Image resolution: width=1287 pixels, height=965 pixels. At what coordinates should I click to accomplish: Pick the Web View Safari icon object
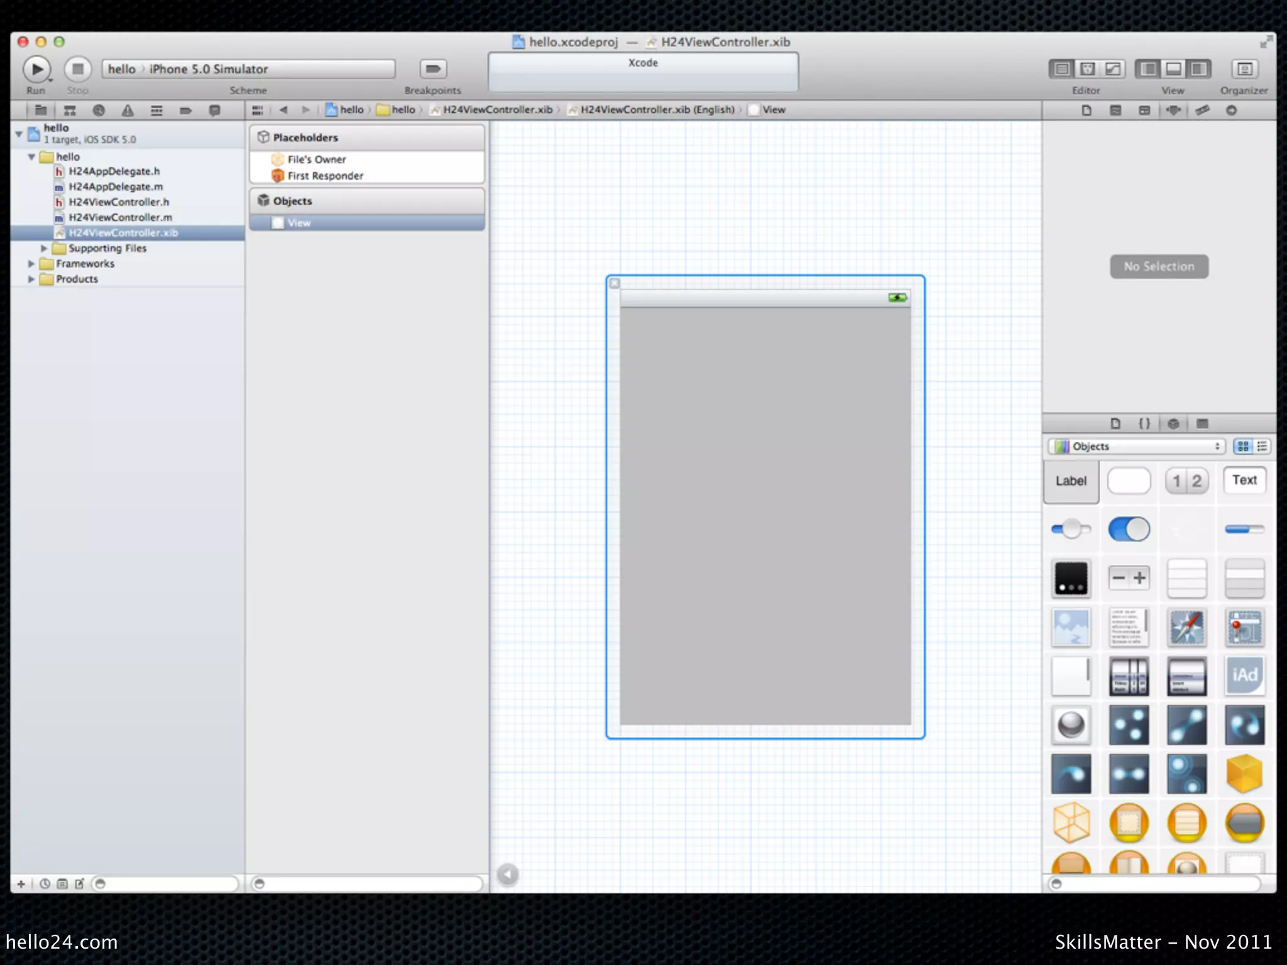1186,627
